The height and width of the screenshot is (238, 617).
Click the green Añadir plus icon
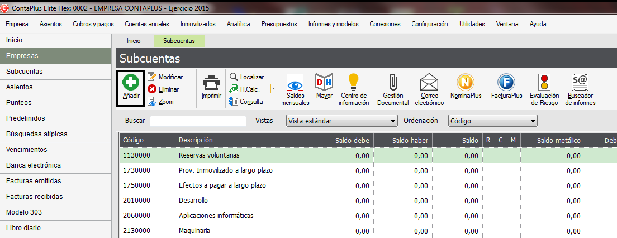pos(131,83)
